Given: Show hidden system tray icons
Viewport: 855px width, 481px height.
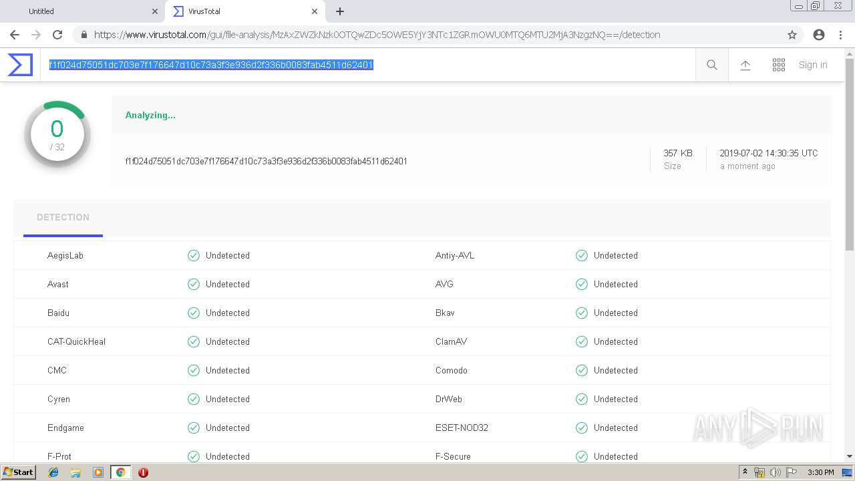Looking at the screenshot, I should tap(745, 472).
